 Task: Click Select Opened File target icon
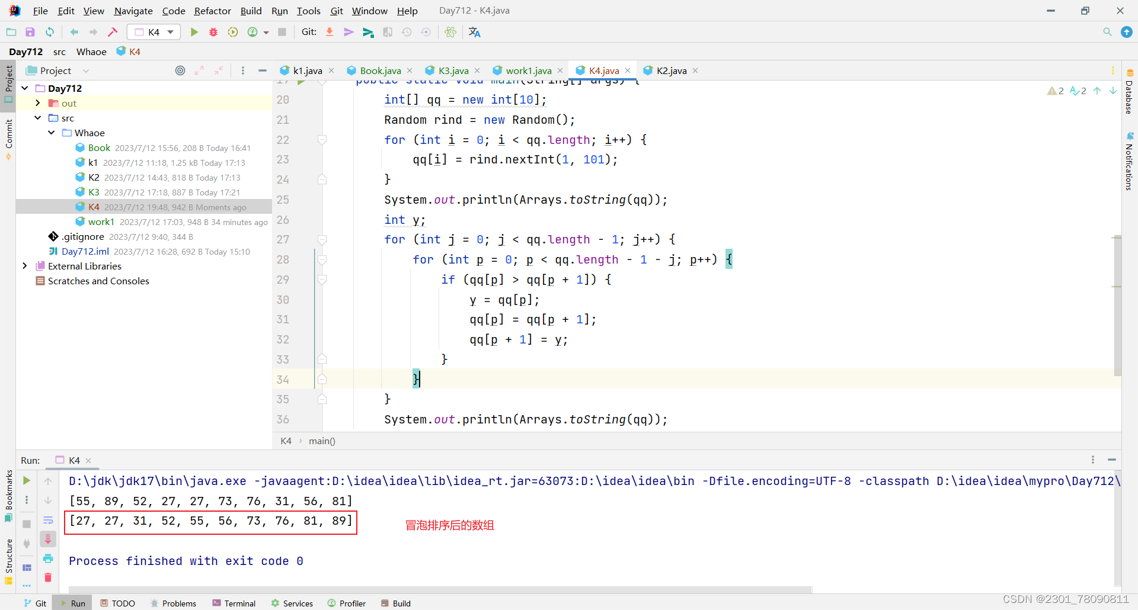coord(180,70)
